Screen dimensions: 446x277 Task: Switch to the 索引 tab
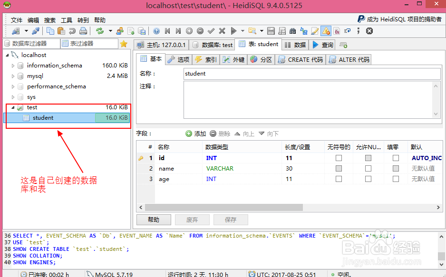pyautogui.click(x=209, y=59)
